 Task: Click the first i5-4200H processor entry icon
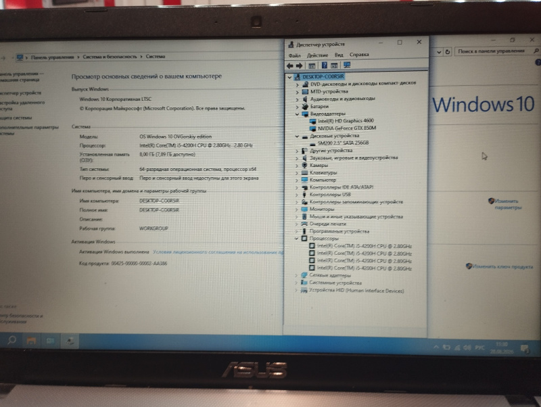[x=312, y=246]
